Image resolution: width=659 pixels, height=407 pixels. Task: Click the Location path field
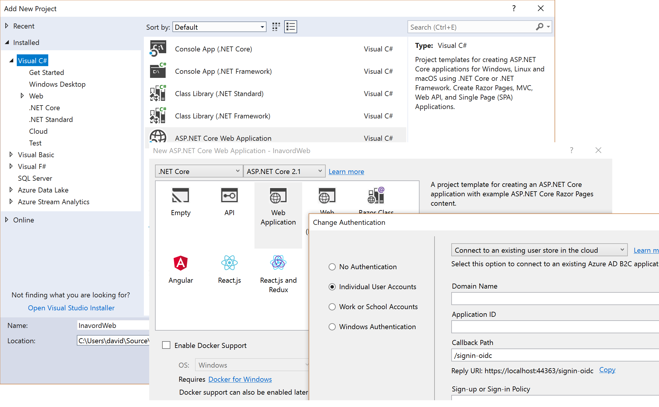click(113, 341)
